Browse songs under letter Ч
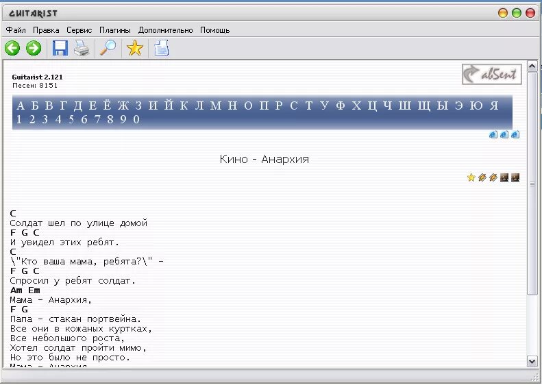Screen dimensions: 542x385 click(388, 105)
